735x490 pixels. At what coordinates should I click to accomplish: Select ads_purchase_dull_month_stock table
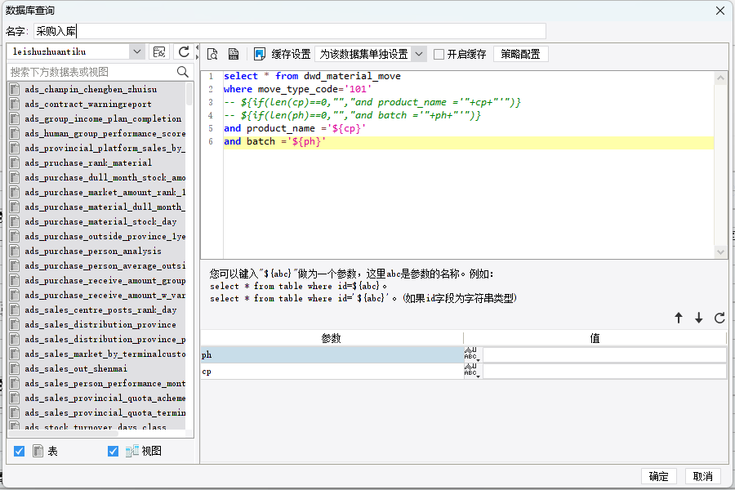pos(105,177)
